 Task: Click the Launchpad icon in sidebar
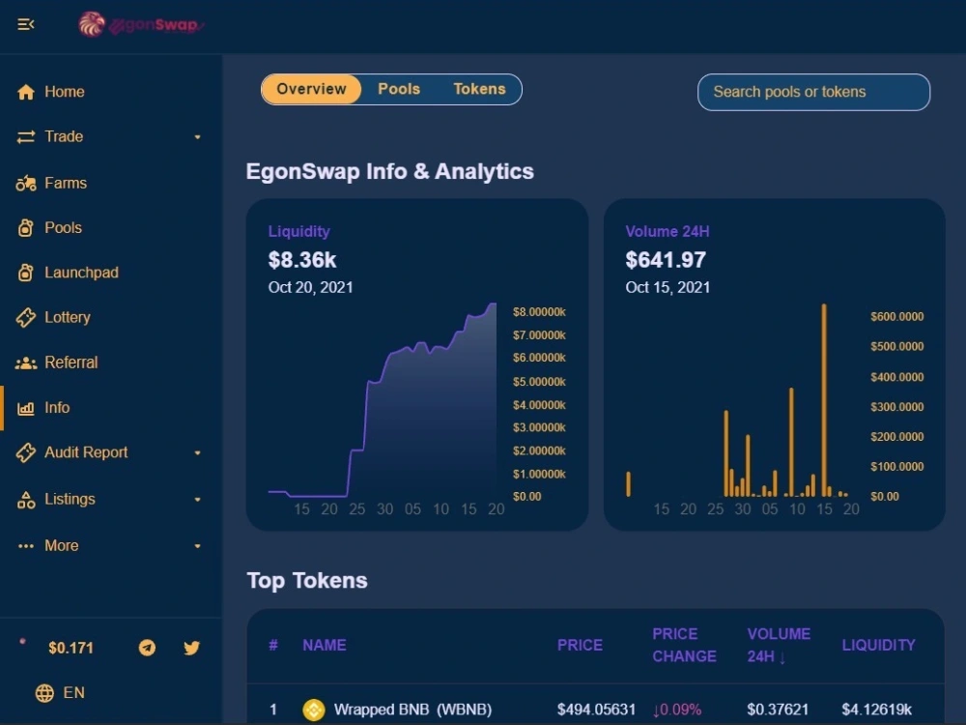click(x=25, y=273)
